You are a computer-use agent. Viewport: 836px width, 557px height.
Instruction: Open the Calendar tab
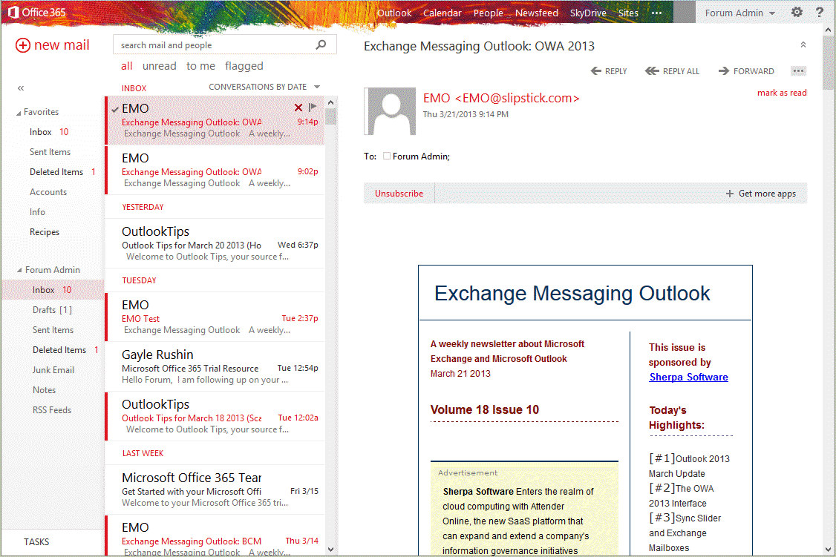[x=442, y=13]
